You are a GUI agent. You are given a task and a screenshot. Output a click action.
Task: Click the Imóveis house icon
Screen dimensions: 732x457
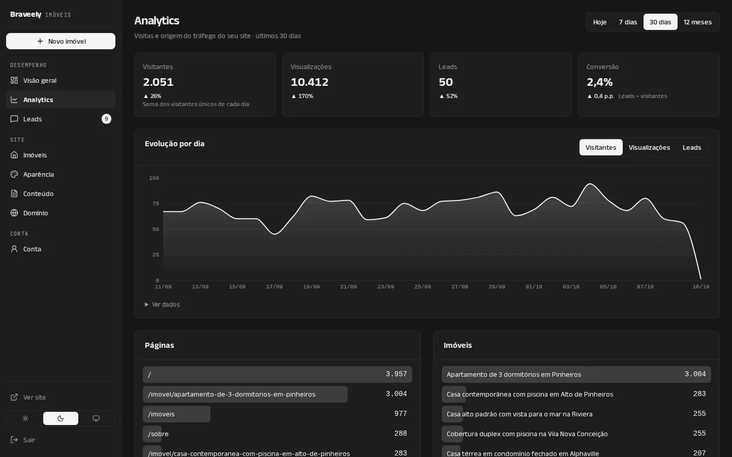[x=14, y=155]
